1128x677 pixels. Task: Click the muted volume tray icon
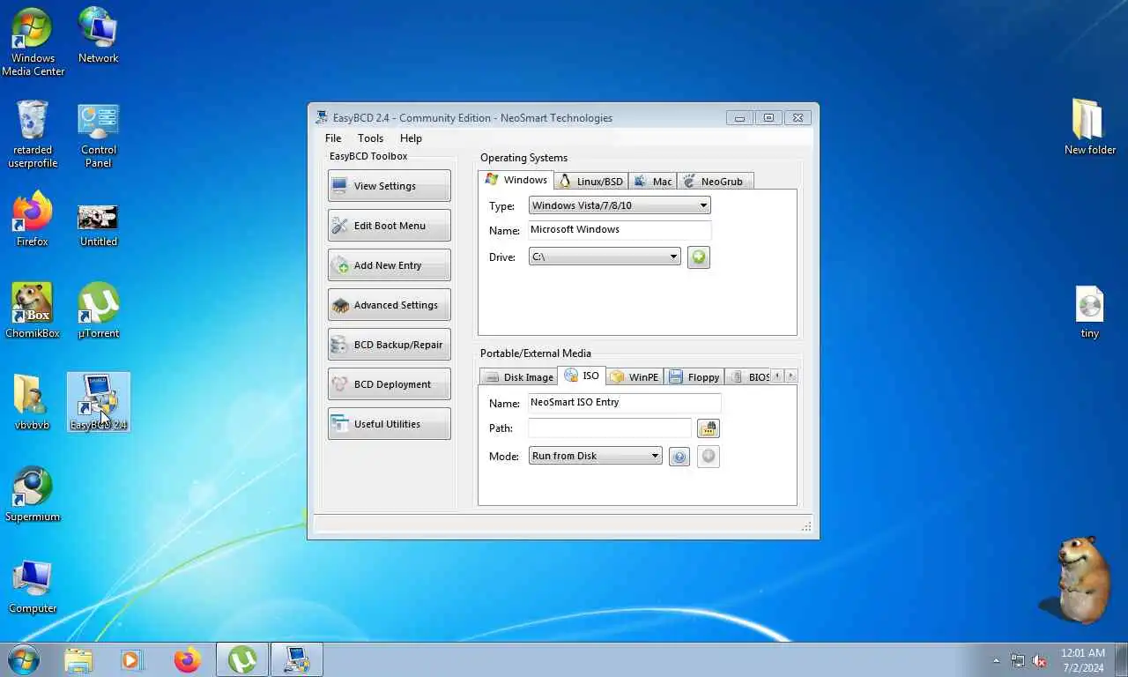tap(1039, 660)
